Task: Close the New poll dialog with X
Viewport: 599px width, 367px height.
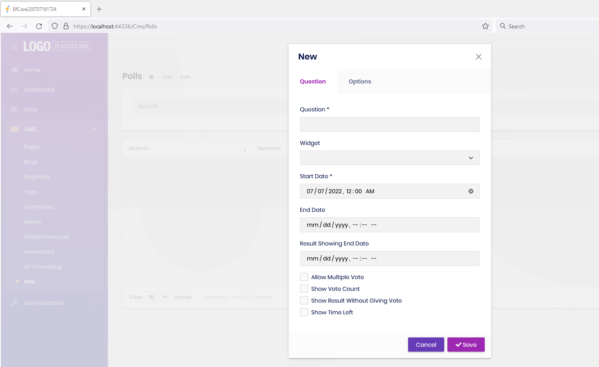Action: click(478, 57)
